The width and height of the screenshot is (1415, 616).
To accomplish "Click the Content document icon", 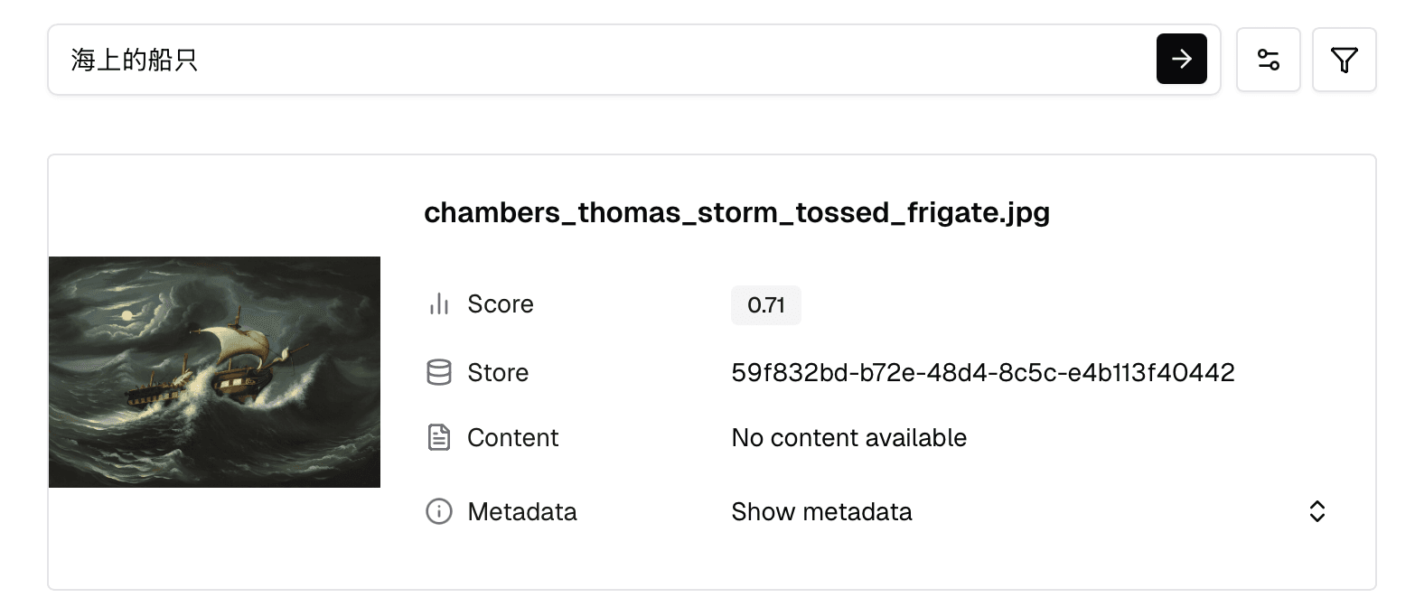I will coord(438,438).
